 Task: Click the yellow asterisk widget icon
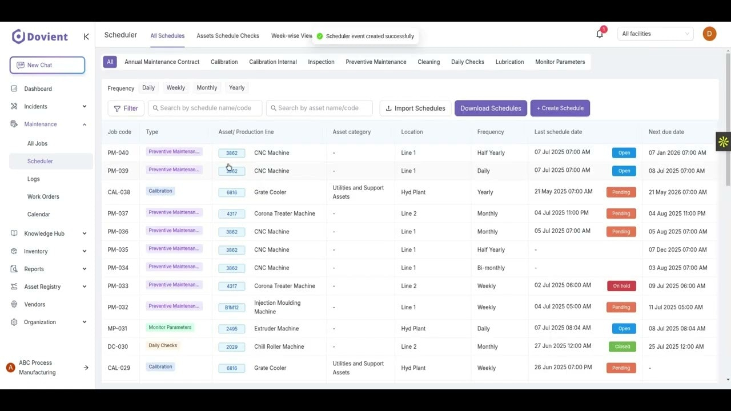[x=723, y=142]
